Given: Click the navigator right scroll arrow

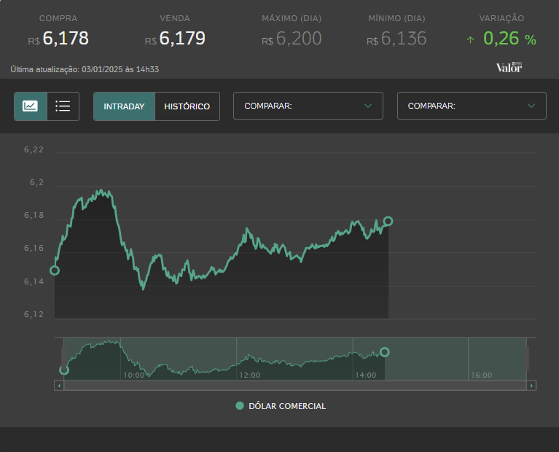Looking at the screenshot, I should click(531, 386).
